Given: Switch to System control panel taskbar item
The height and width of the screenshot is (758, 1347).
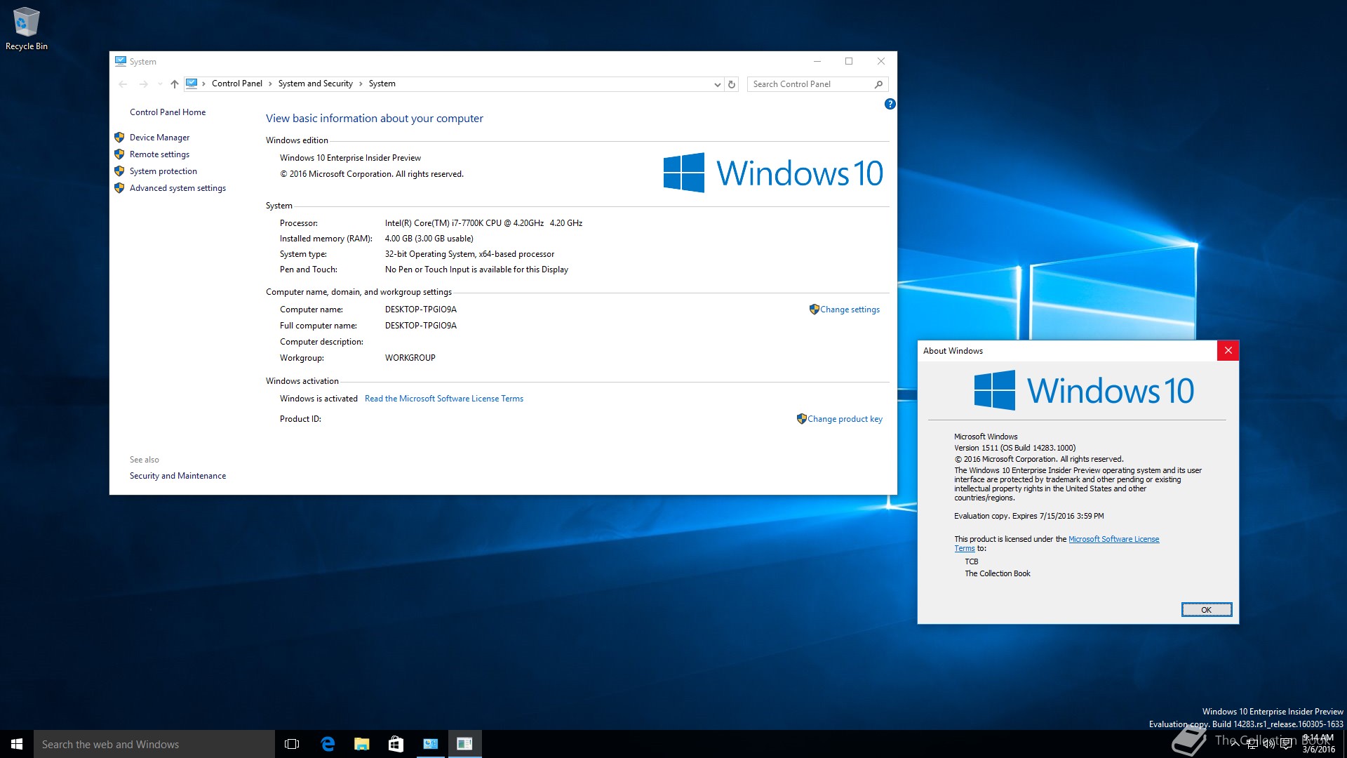Looking at the screenshot, I should tap(430, 744).
